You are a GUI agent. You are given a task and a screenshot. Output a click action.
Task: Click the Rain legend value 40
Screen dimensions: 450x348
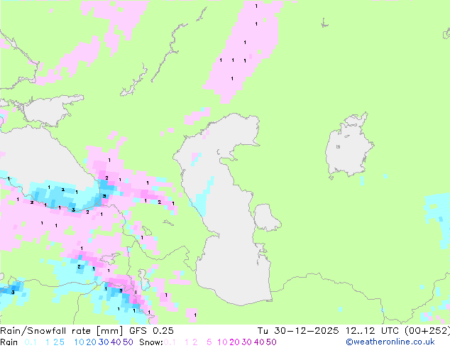[x=116, y=342]
